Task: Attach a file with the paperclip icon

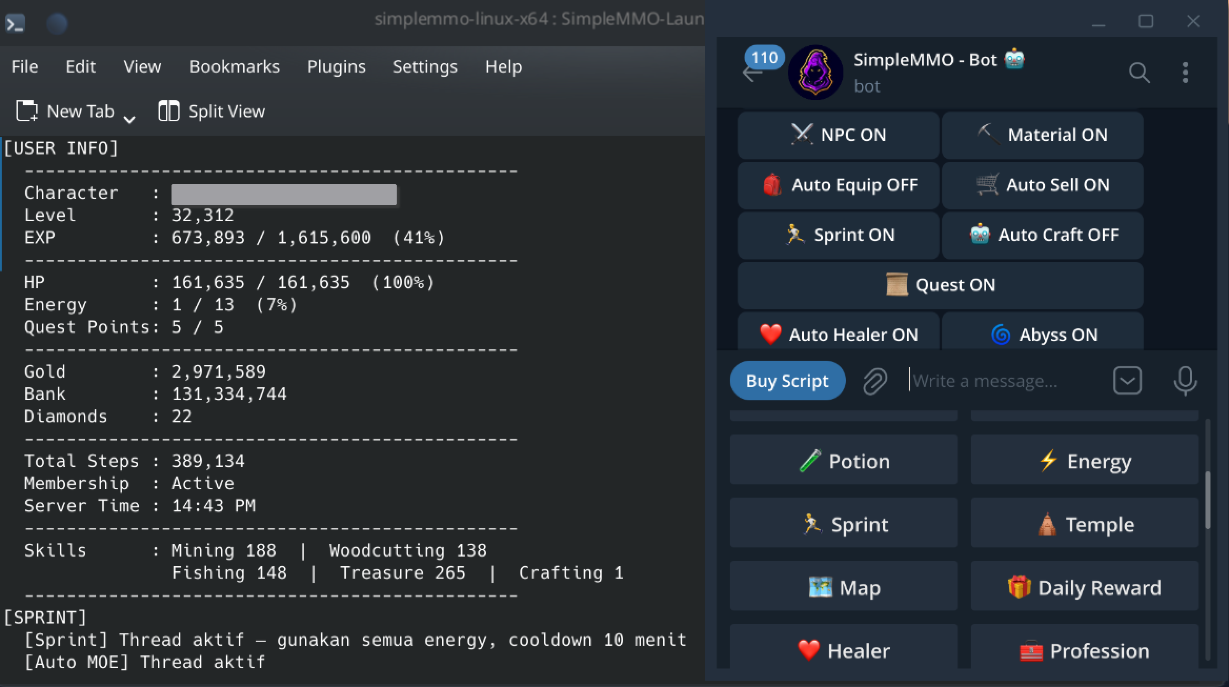Action: (875, 381)
